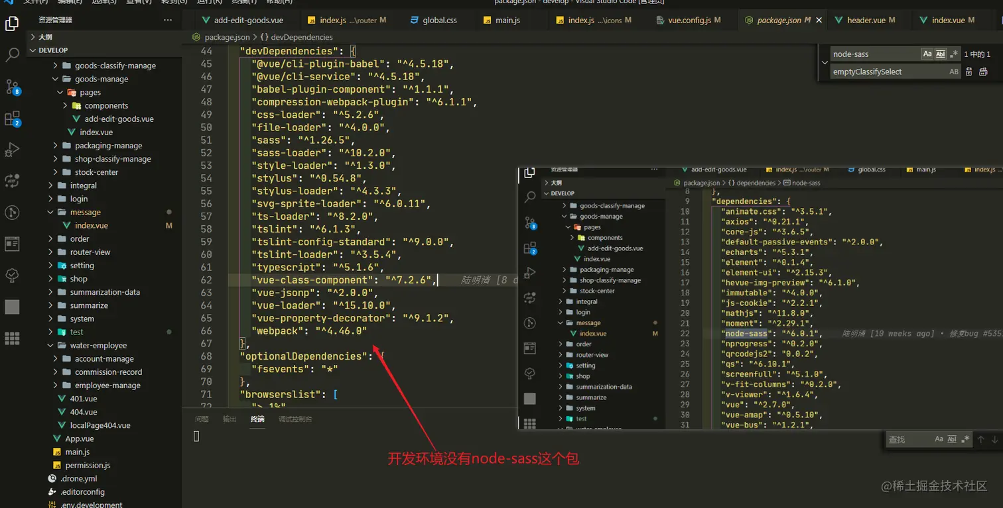Click the "webpack": "^4.46.0" code line
The height and width of the screenshot is (508, 1003).
(308, 330)
